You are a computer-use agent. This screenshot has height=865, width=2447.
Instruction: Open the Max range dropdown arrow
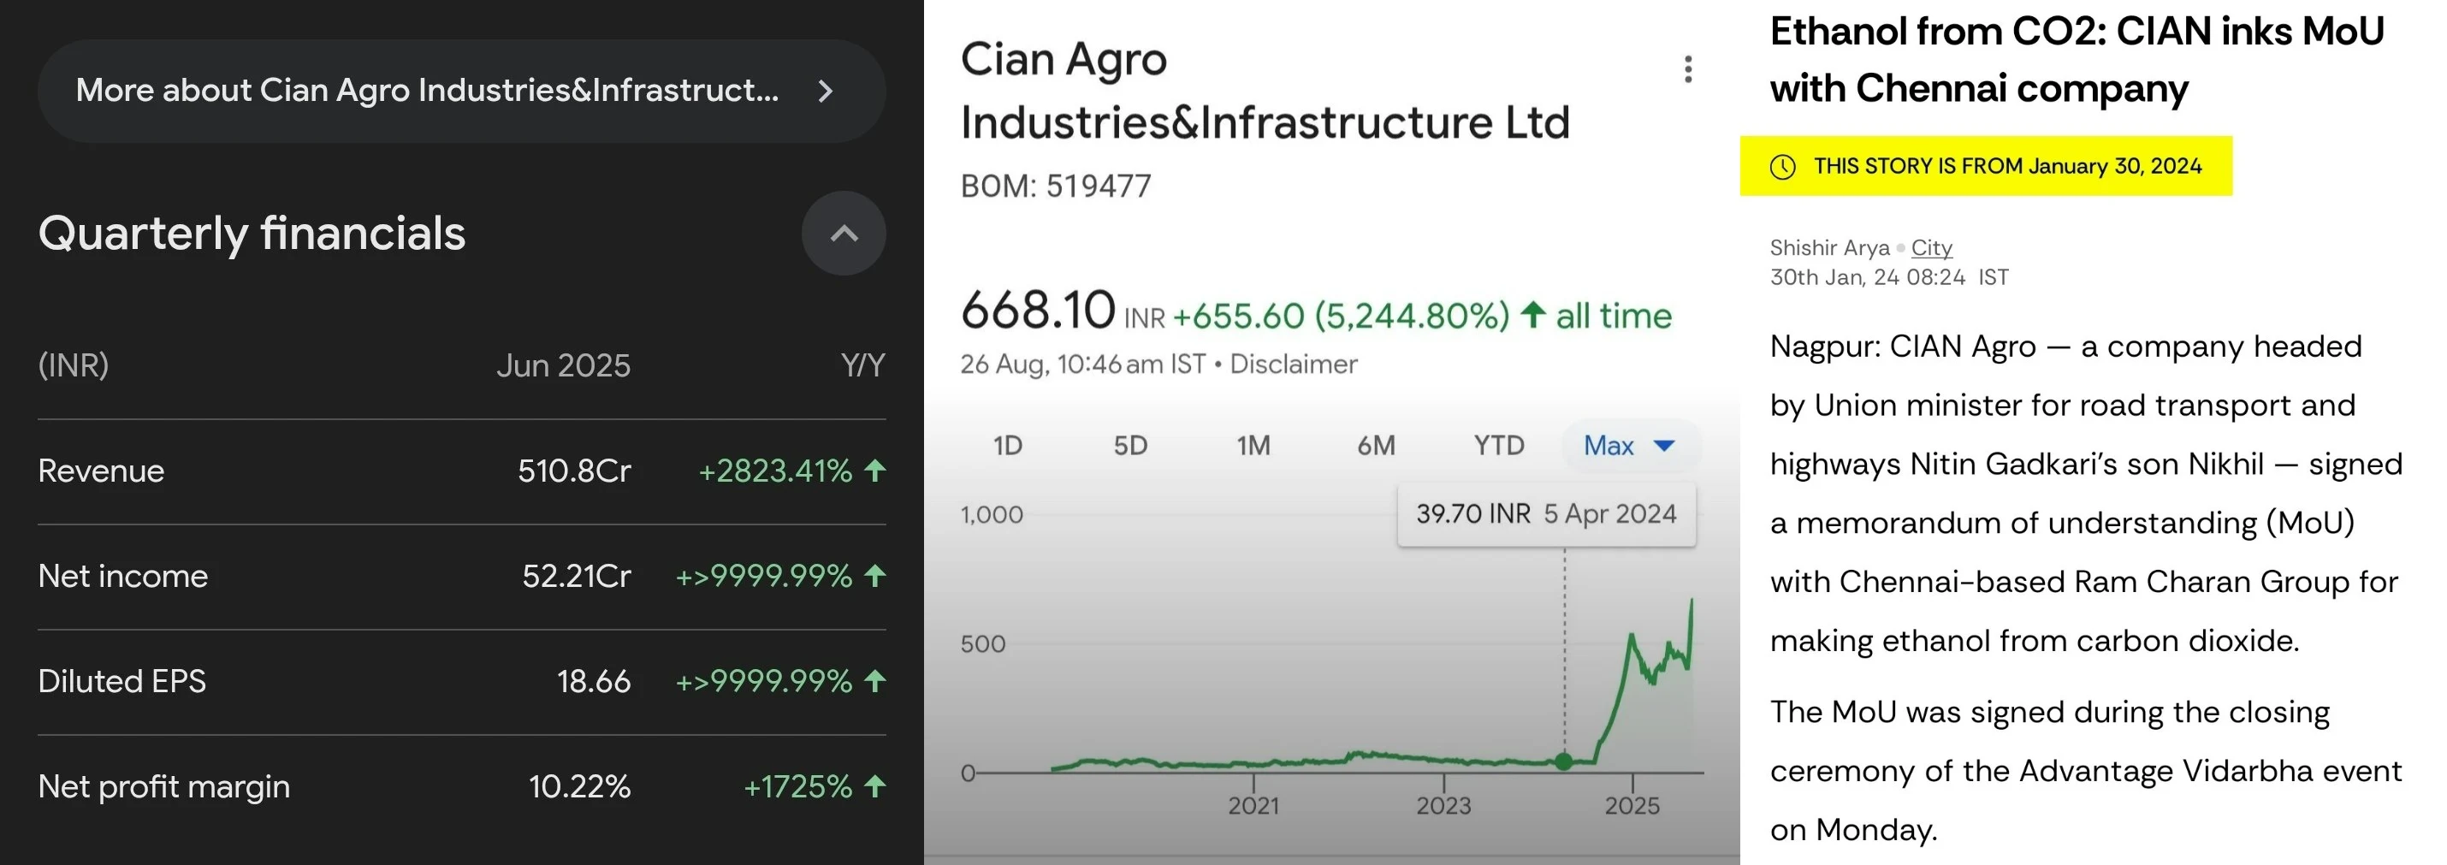1664,445
